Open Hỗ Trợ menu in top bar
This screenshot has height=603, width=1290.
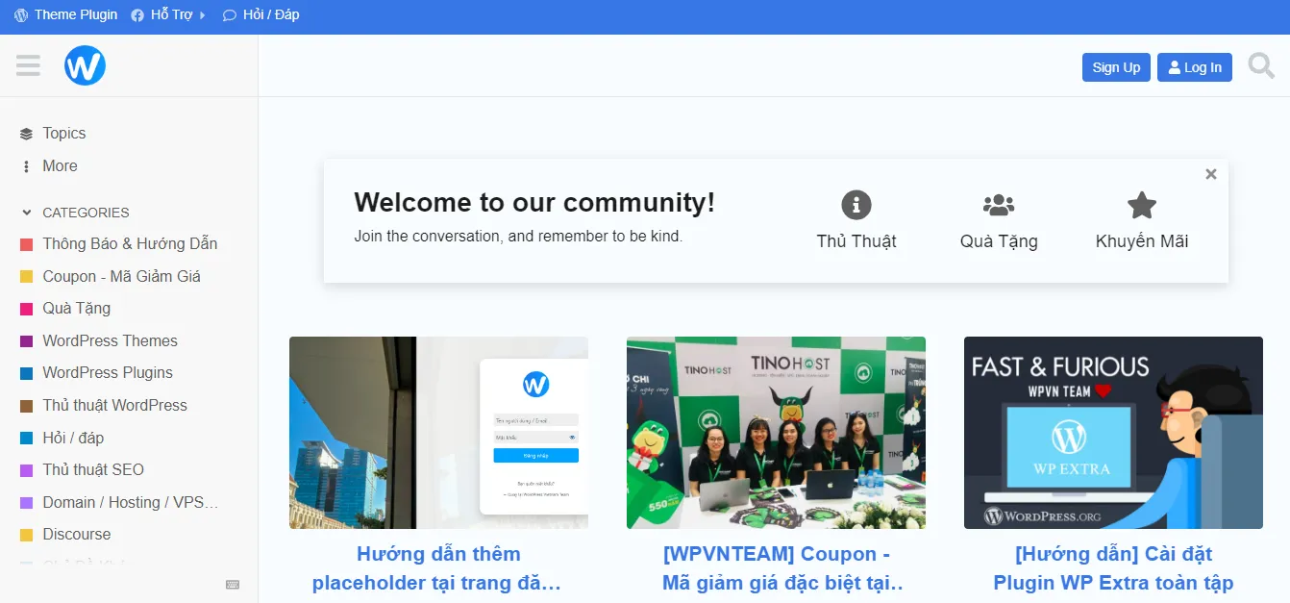pos(172,15)
